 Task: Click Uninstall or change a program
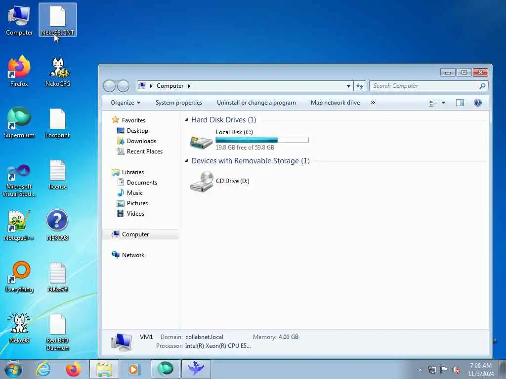(x=256, y=103)
